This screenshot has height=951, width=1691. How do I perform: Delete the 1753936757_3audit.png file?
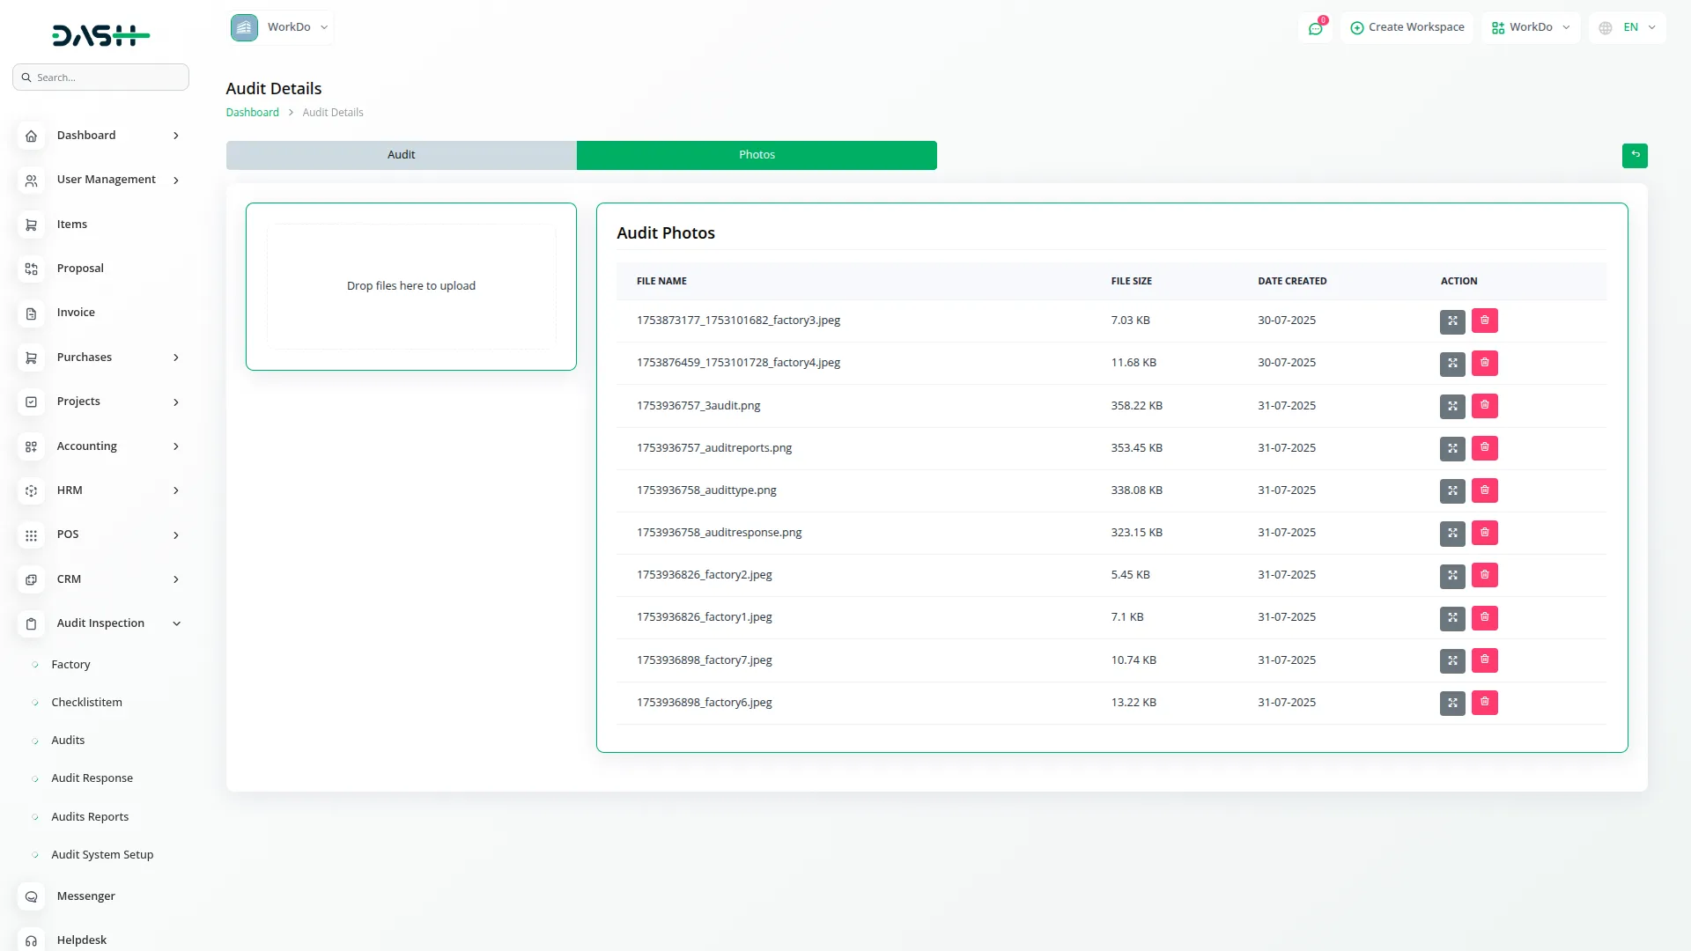tap(1484, 406)
